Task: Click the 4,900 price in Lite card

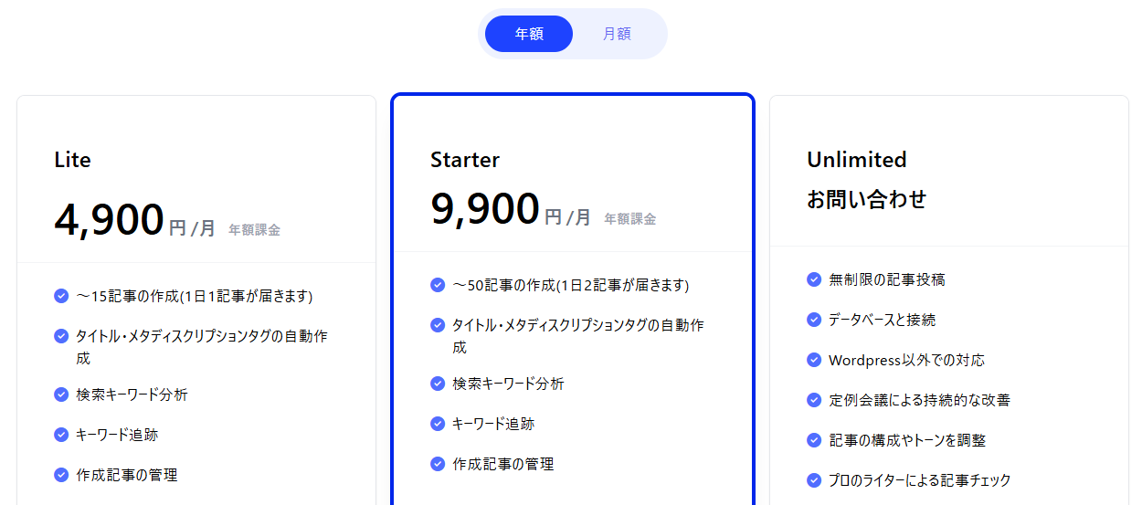Action: coord(109,219)
